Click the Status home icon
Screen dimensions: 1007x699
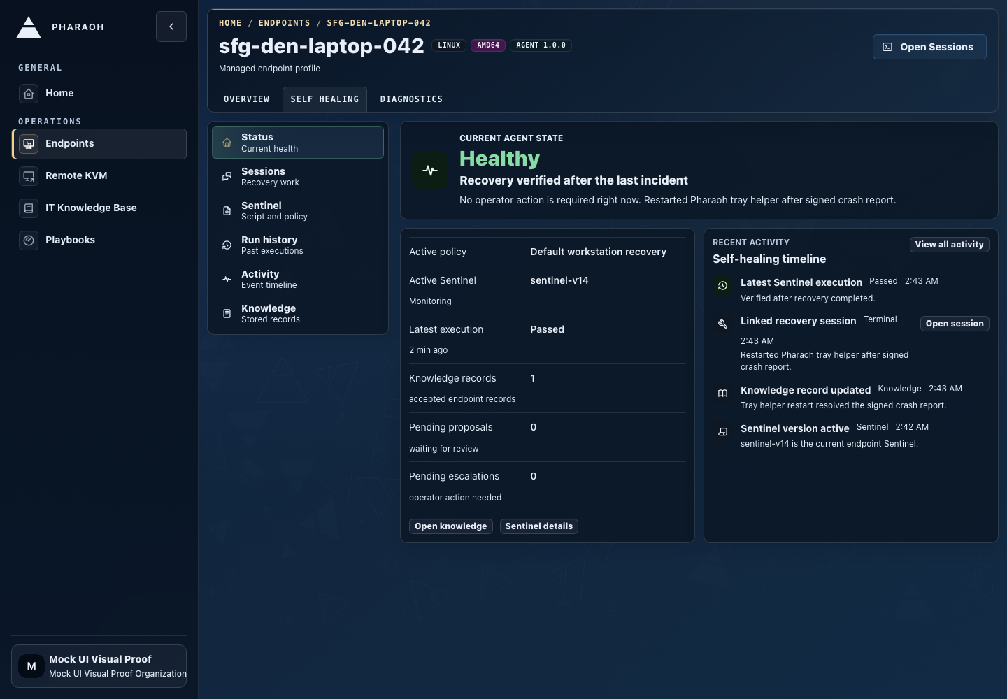click(227, 143)
